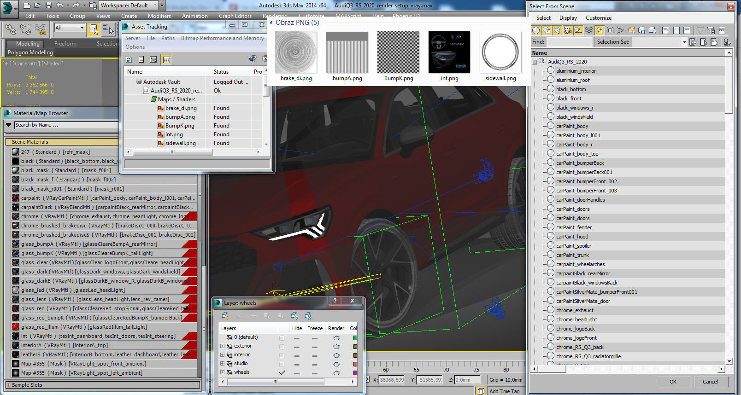Open the Modifiers menu
This screenshot has height=395, width=741.
click(159, 16)
